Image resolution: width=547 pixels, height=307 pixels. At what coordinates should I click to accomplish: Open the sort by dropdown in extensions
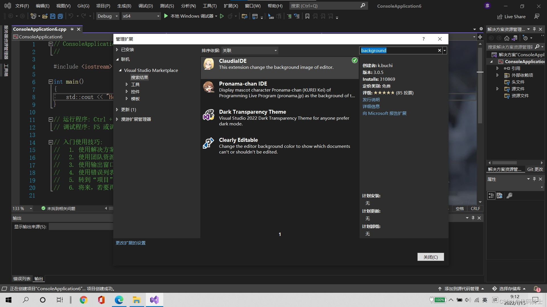point(250,51)
